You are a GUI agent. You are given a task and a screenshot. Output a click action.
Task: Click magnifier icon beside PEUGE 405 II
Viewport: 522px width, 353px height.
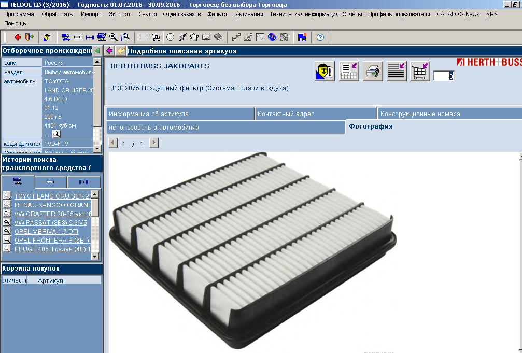click(x=7, y=248)
